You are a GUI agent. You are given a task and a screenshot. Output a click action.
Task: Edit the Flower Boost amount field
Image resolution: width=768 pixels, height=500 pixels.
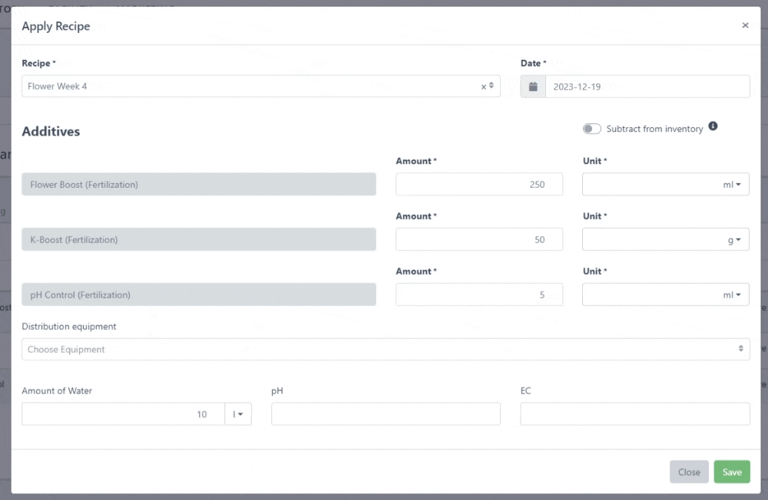[x=478, y=184]
